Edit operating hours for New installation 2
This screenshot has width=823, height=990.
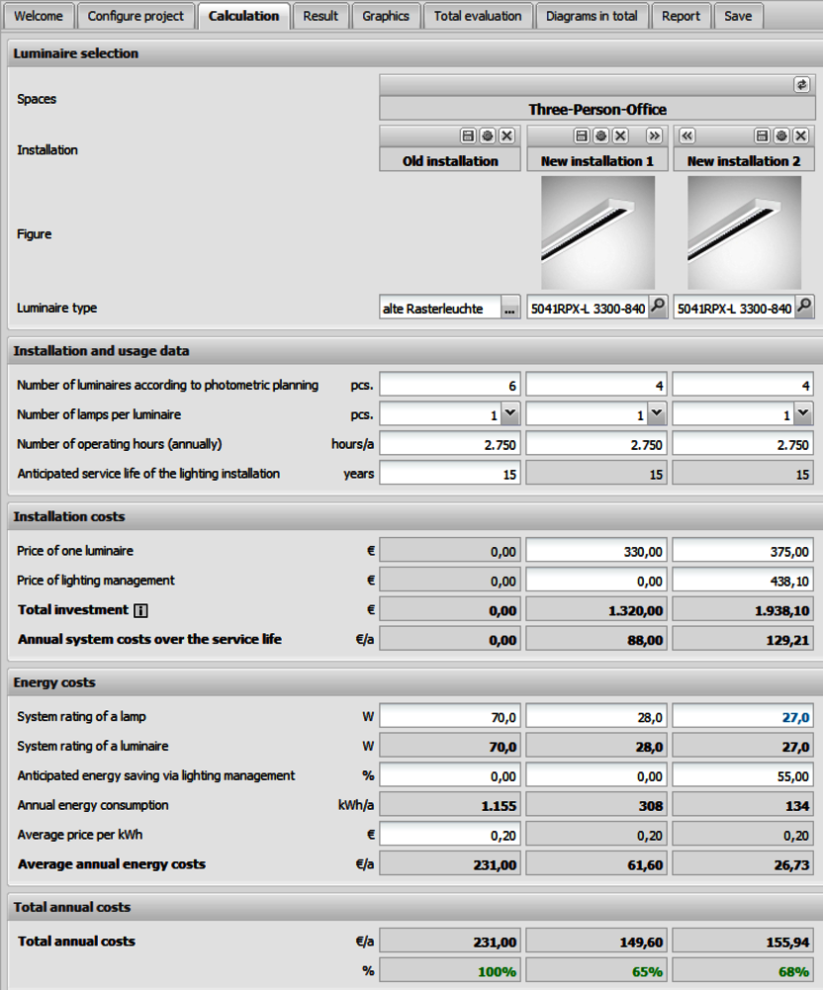point(743,444)
